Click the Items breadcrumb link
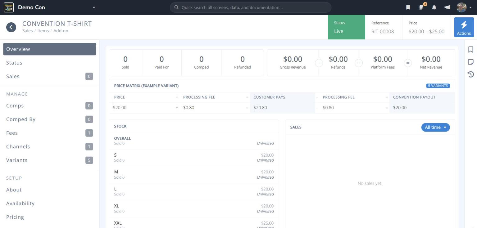The height and width of the screenshot is (228, 477). click(43, 31)
